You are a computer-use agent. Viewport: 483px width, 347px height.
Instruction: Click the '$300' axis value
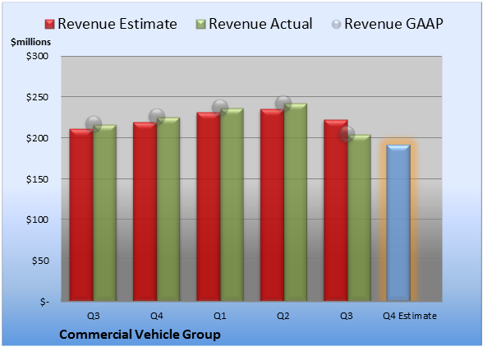(x=38, y=56)
